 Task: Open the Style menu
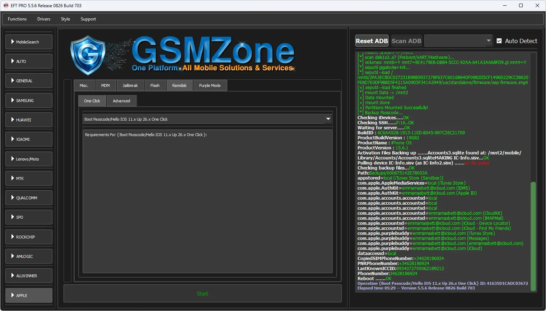65,19
